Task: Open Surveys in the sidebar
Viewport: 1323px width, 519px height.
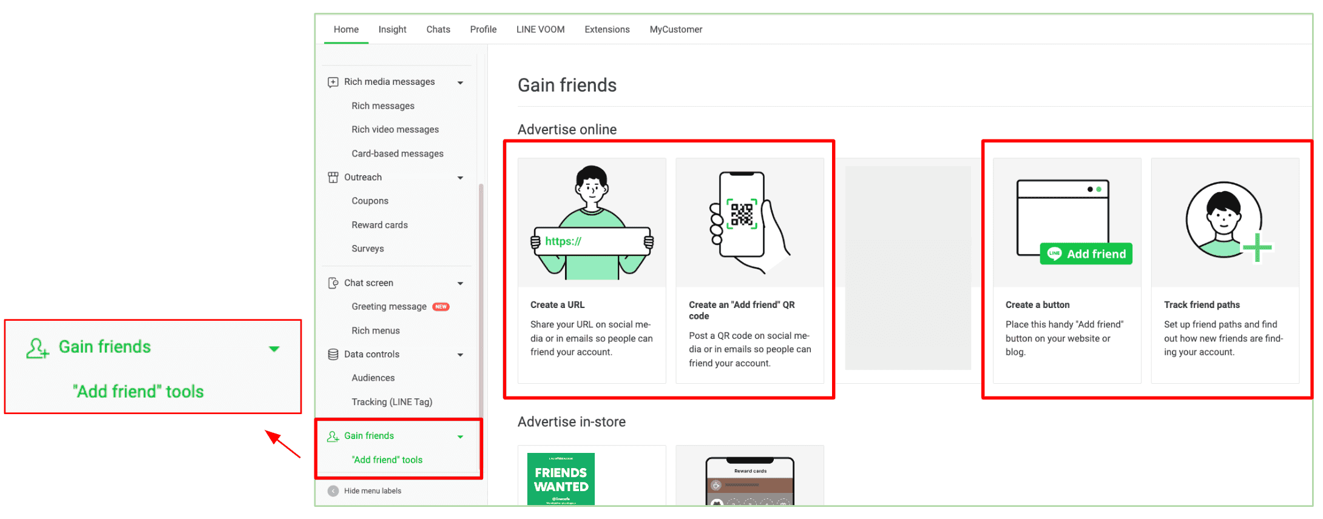Action: (368, 248)
